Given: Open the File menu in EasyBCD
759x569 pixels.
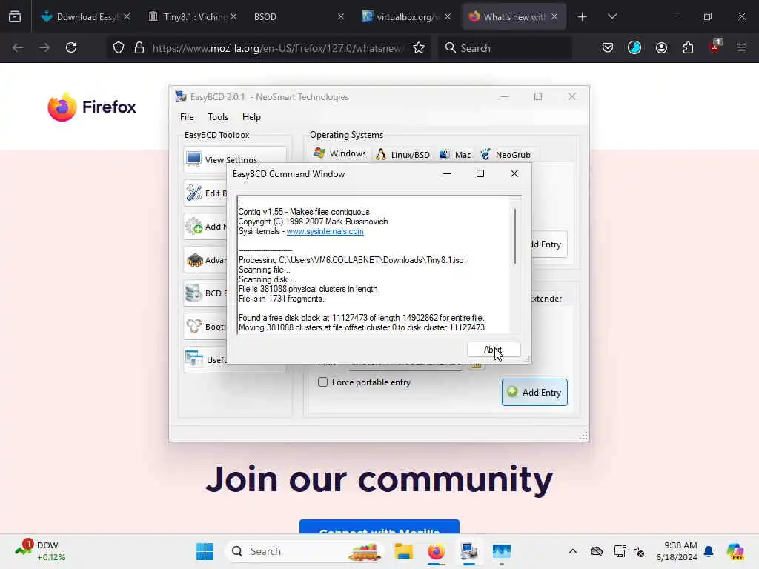Looking at the screenshot, I should pos(187,116).
